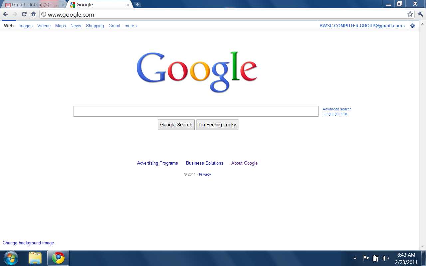Click the page scrollbar down arrow

(x=423, y=246)
